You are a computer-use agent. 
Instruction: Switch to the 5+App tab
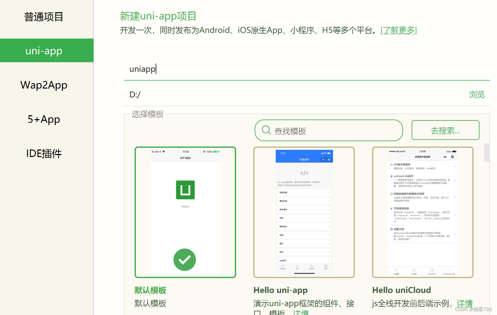tap(43, 119)
